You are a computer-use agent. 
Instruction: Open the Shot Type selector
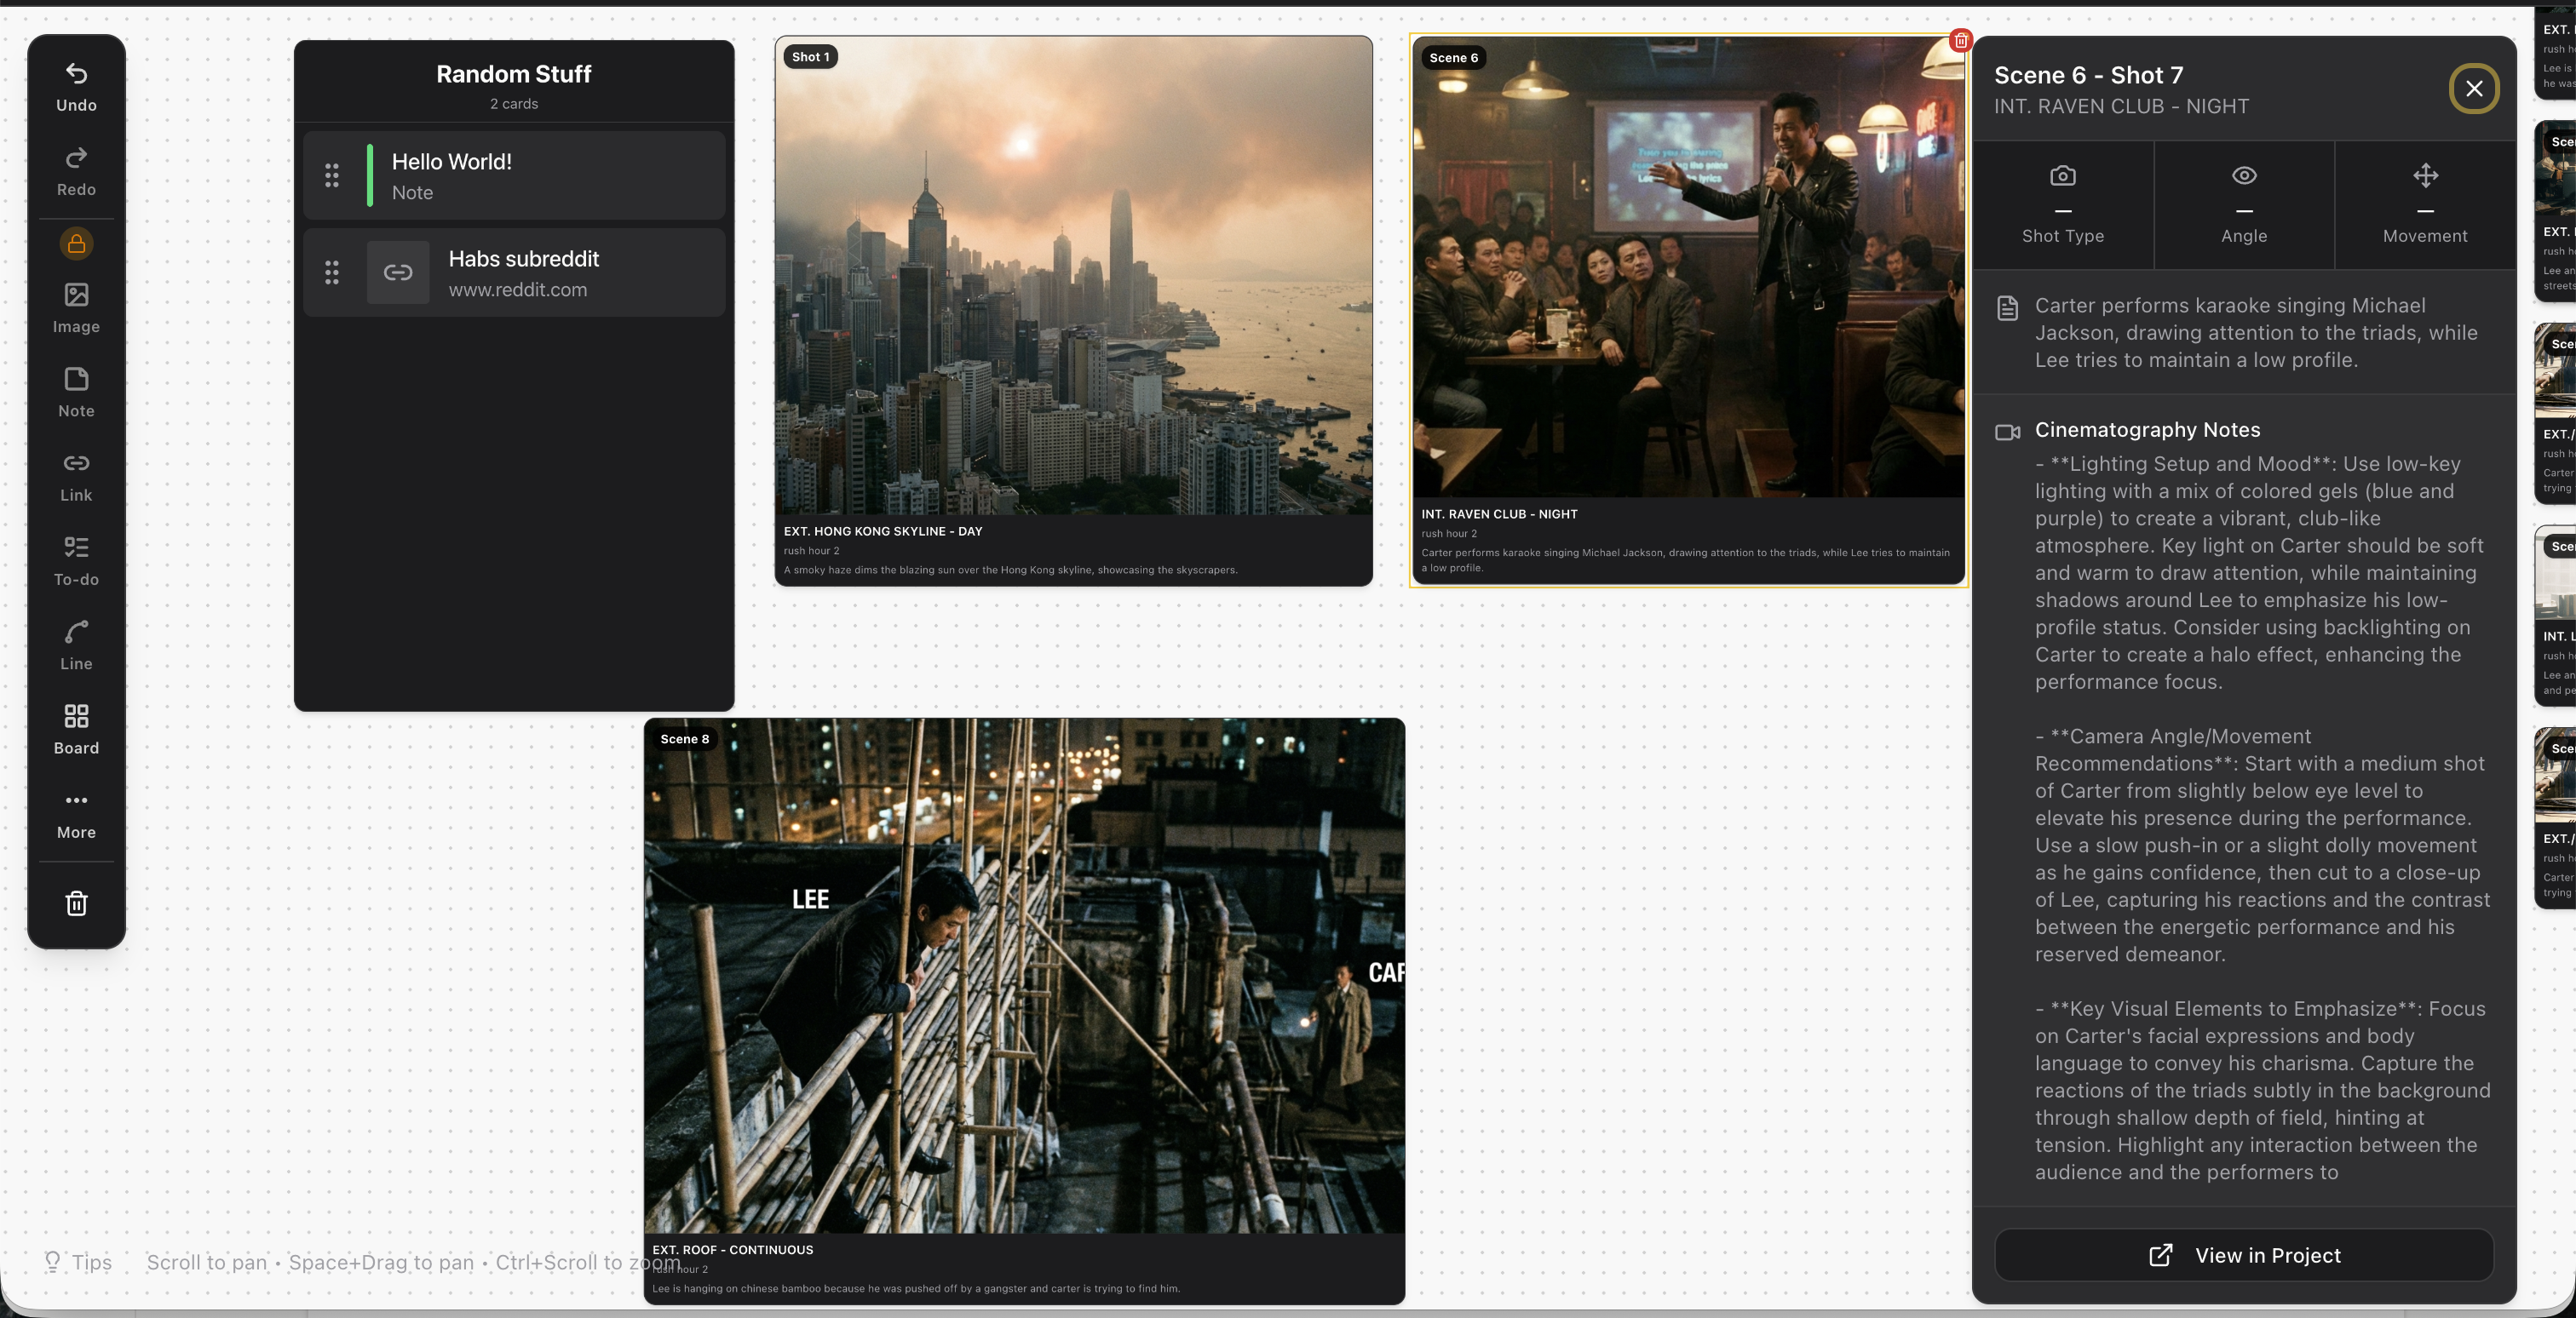[2062, 203]
